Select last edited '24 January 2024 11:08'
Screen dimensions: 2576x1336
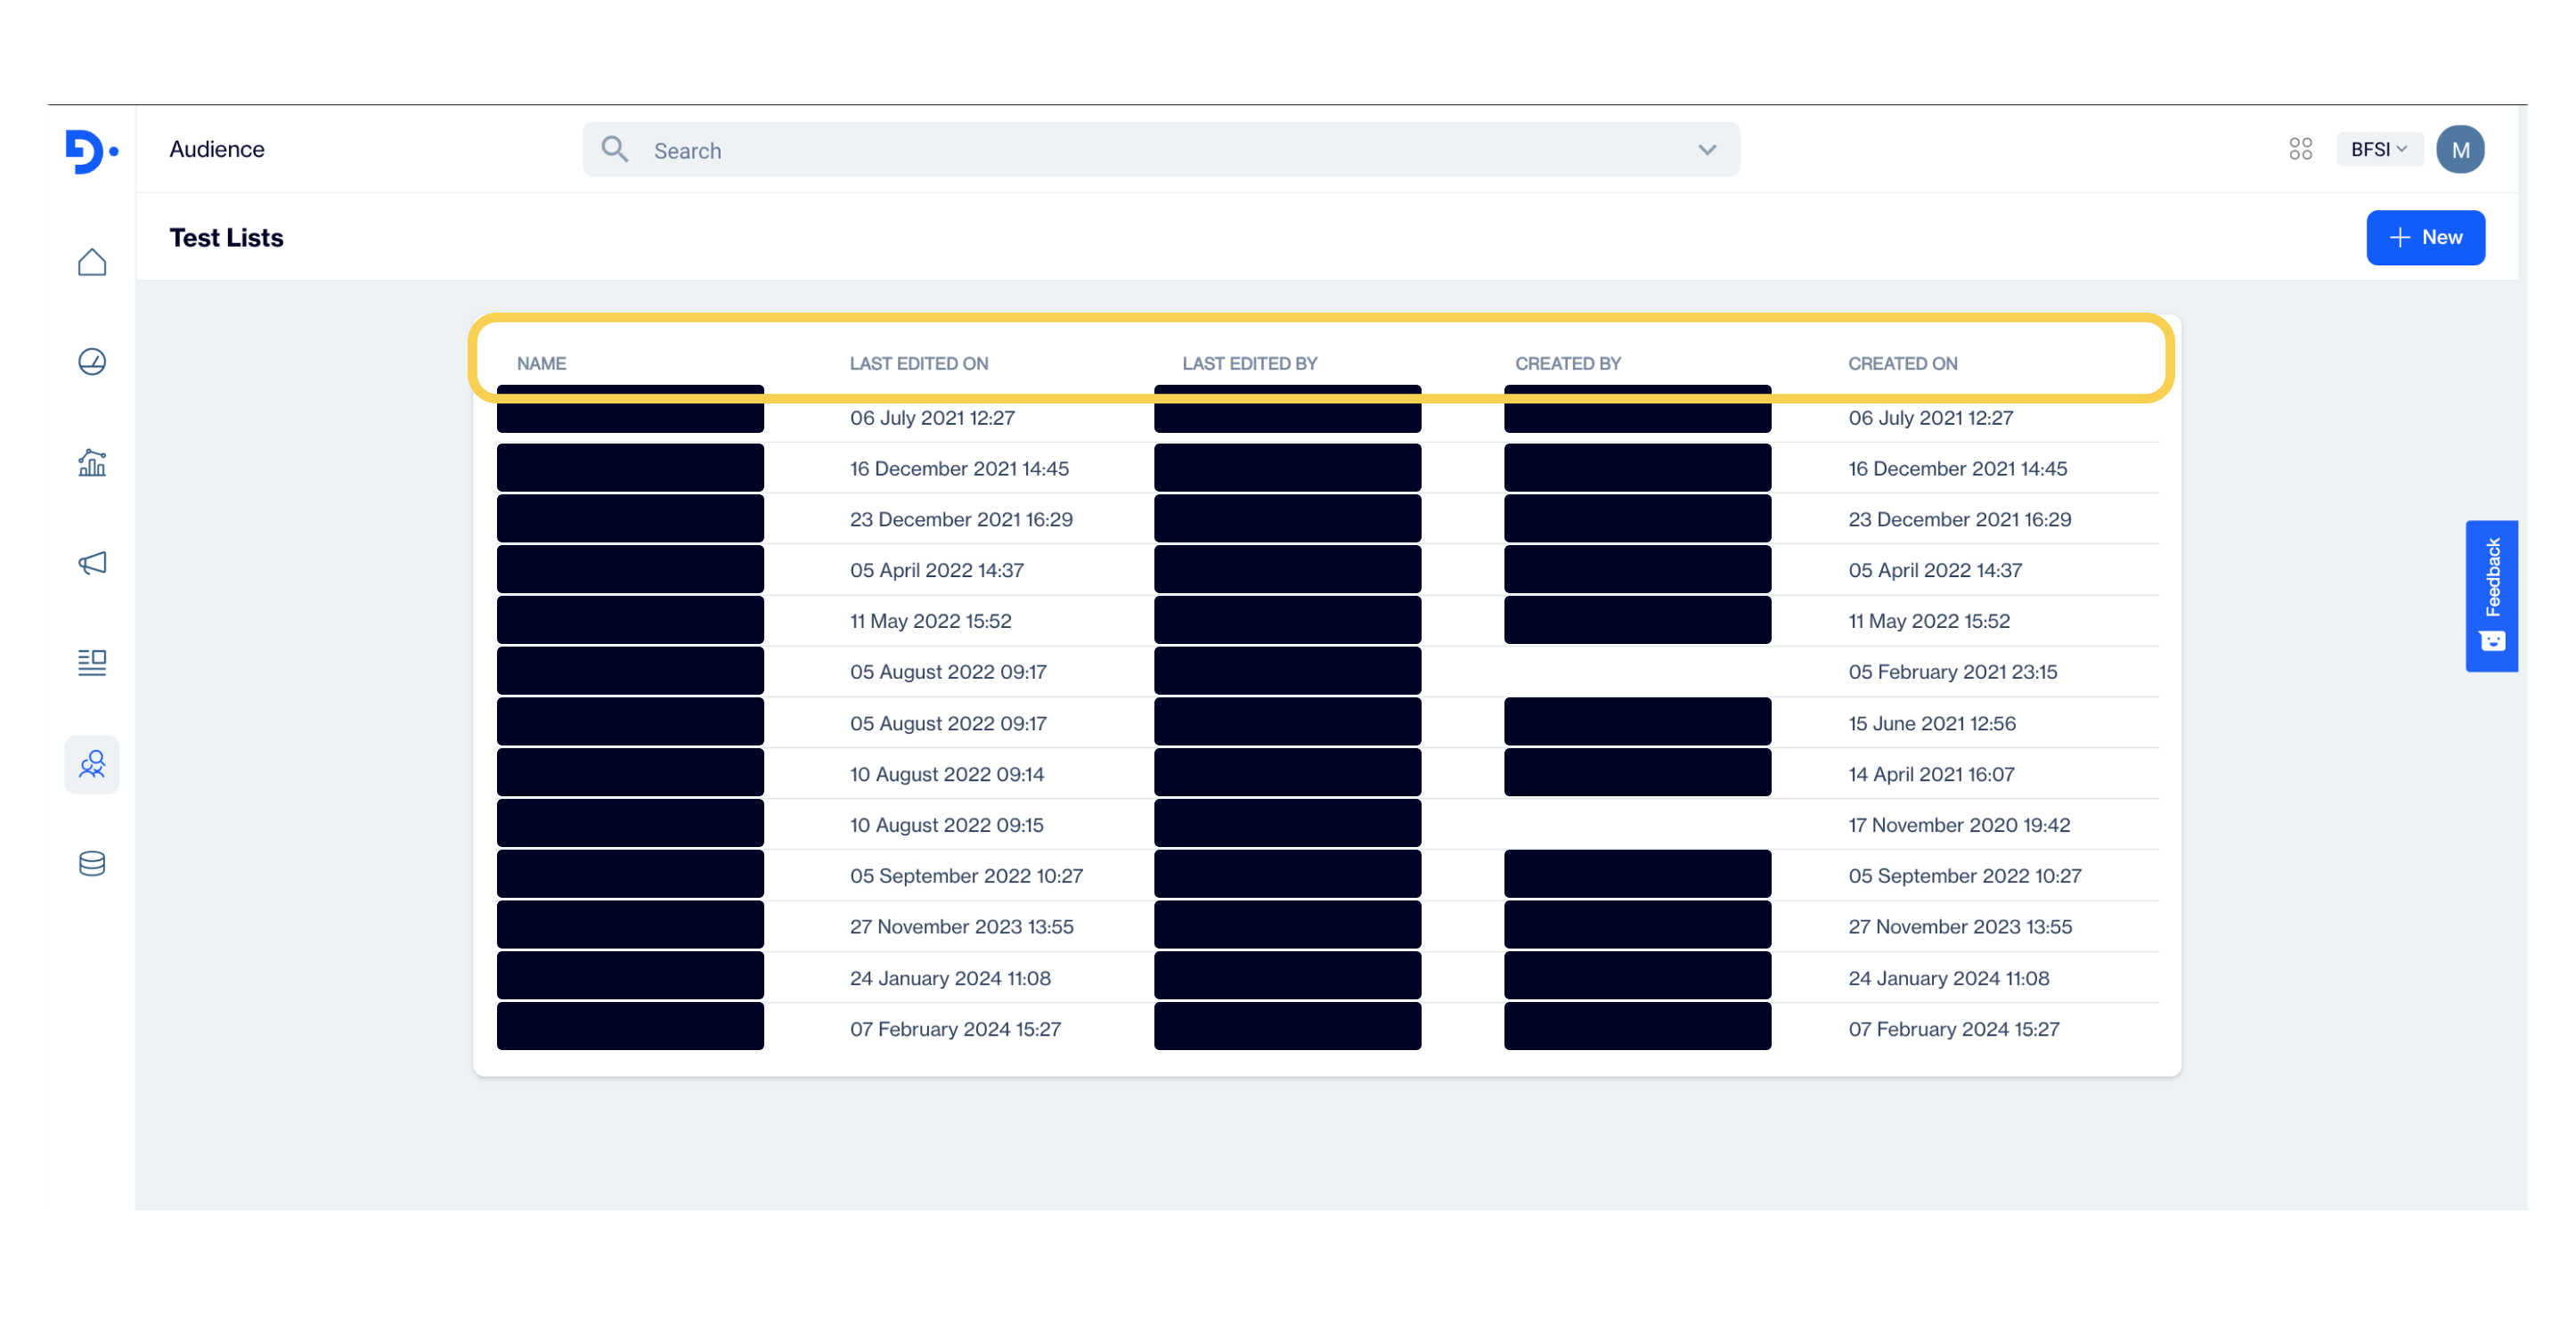point(950,979)
